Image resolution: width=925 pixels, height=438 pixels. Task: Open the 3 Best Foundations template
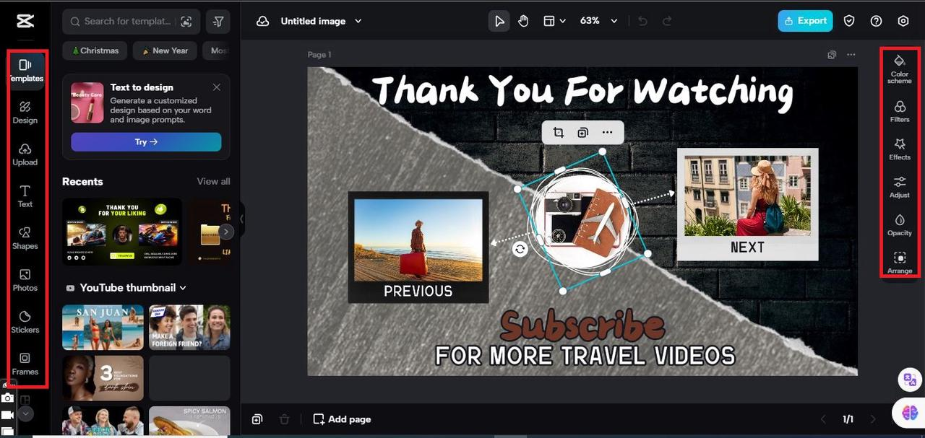[103, 378]
